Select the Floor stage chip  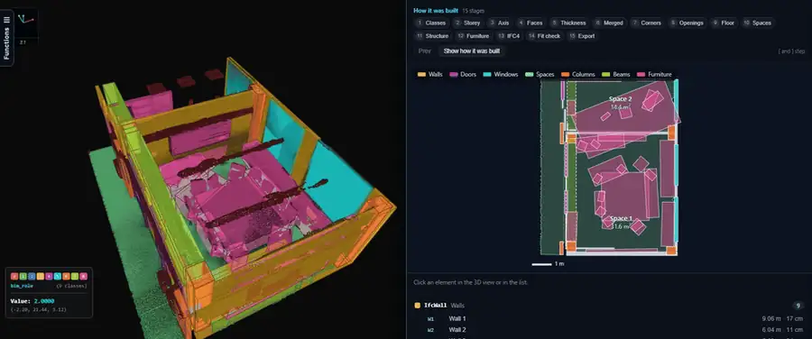[724, 23]
